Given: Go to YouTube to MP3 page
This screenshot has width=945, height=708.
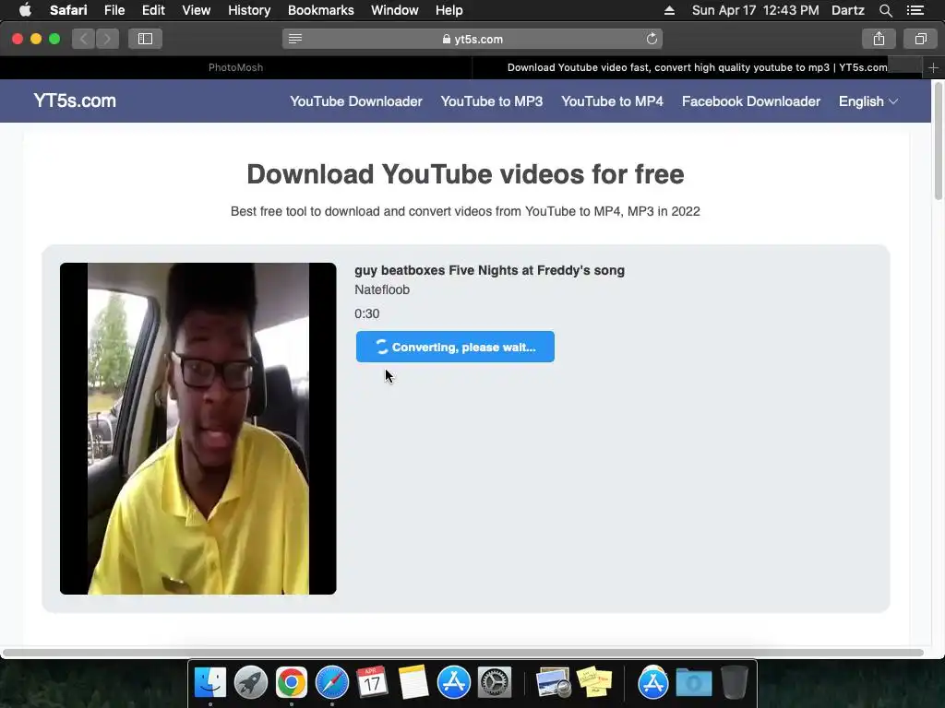Looking at the screenshot, I should [492, 101].
